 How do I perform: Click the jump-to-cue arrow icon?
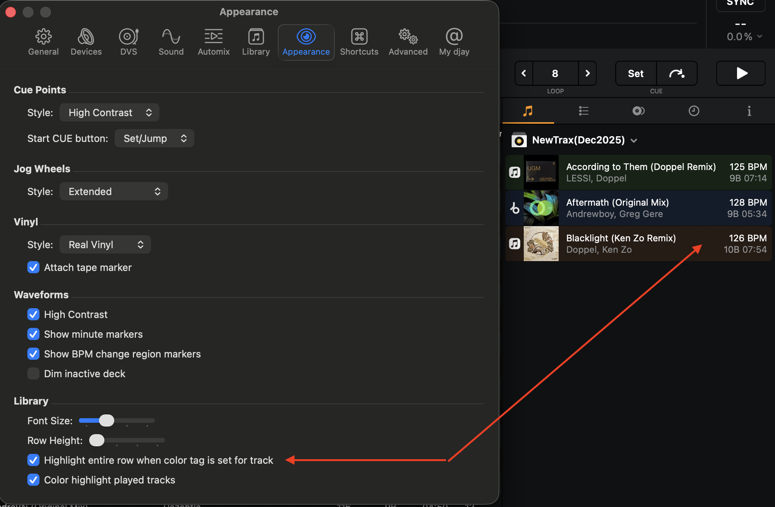coord(676,73)
